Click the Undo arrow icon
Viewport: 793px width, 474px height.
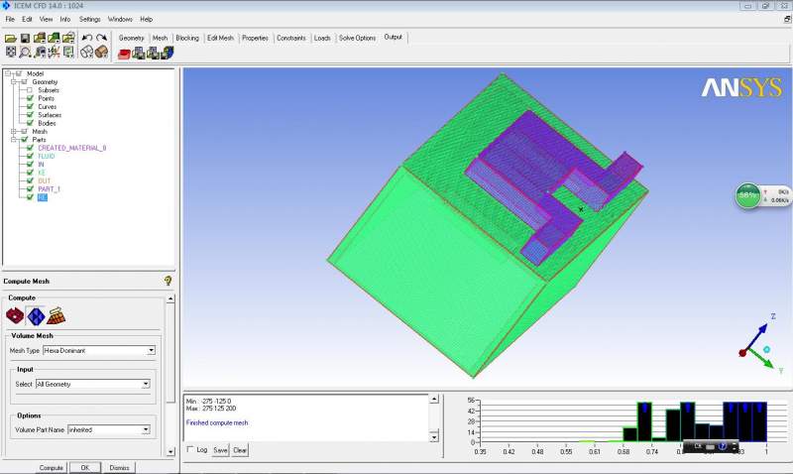tap(87, 38)
